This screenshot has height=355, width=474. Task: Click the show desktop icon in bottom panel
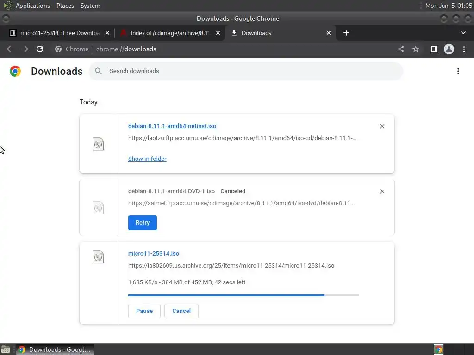[6, 349]
